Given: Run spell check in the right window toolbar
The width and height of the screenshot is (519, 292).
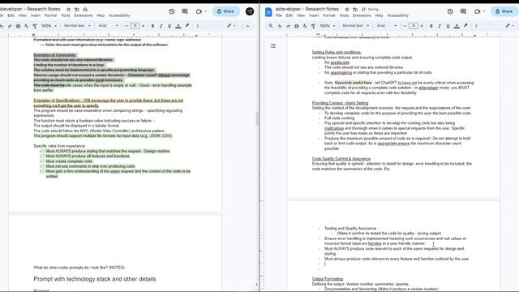Looking at the screenshot, I should pos(305,26).
